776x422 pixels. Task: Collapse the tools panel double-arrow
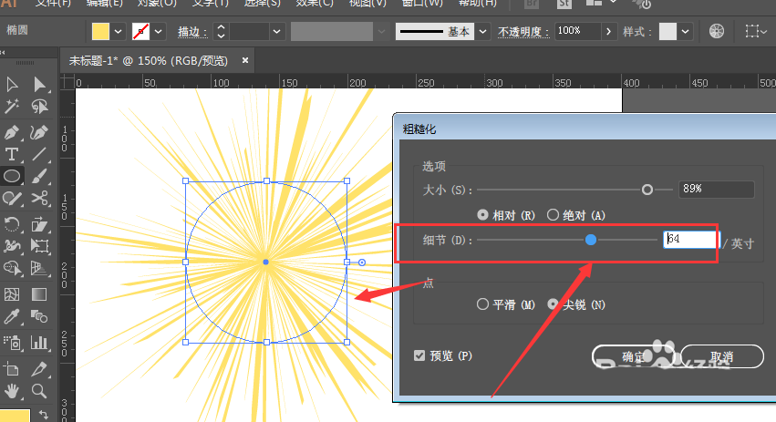pos(3,52)
